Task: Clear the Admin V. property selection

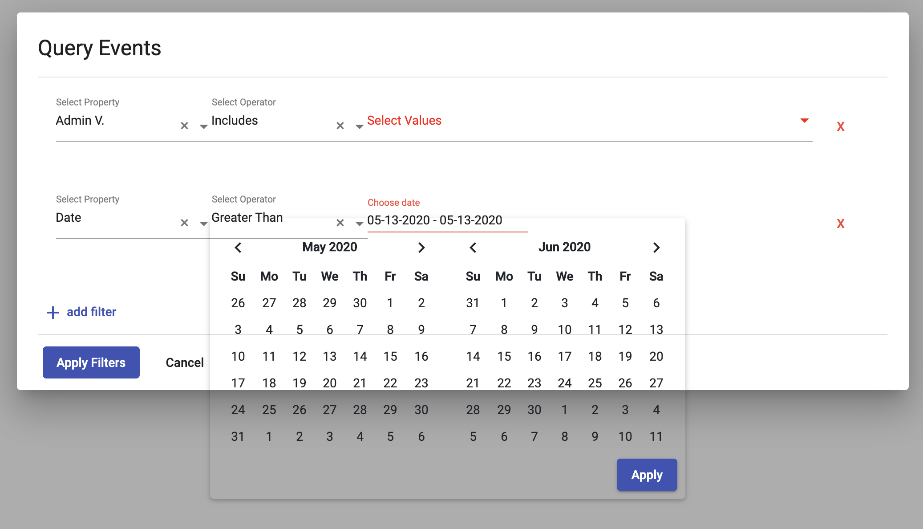Action: (184, 126)
